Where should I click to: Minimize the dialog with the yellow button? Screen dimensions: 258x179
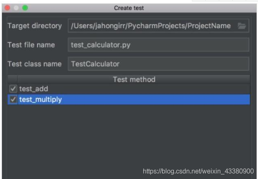tap(16, 8)
